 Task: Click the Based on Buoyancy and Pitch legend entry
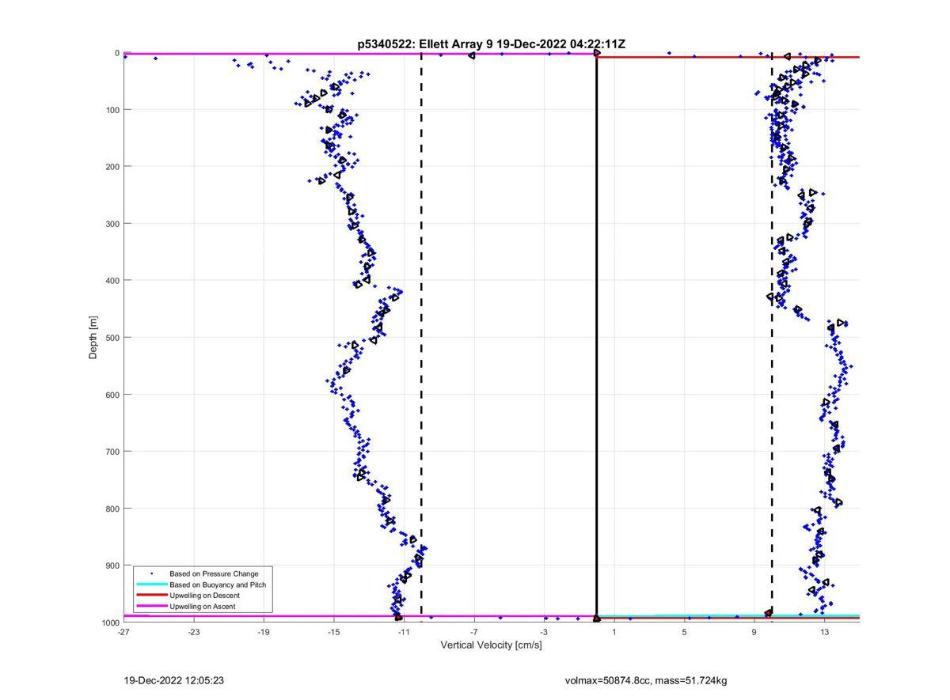coord(218,585)
